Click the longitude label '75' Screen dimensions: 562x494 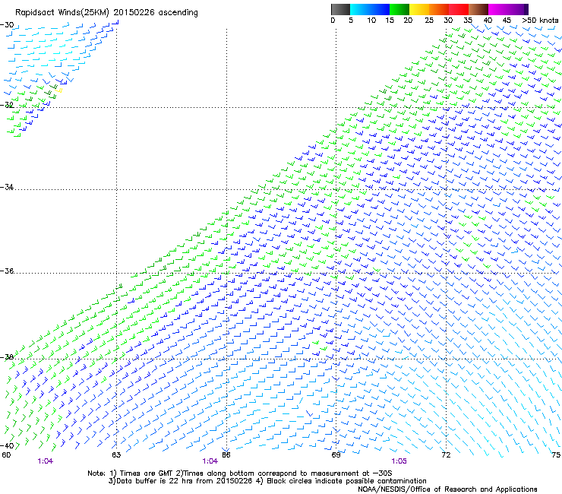[556, 455]
